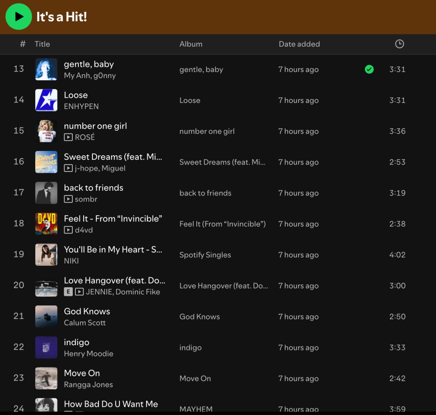Image resolution: width=436 pixels, height=415 pixels.
Task: Open the God Knows cover art
Action: [x=46, y=316]
